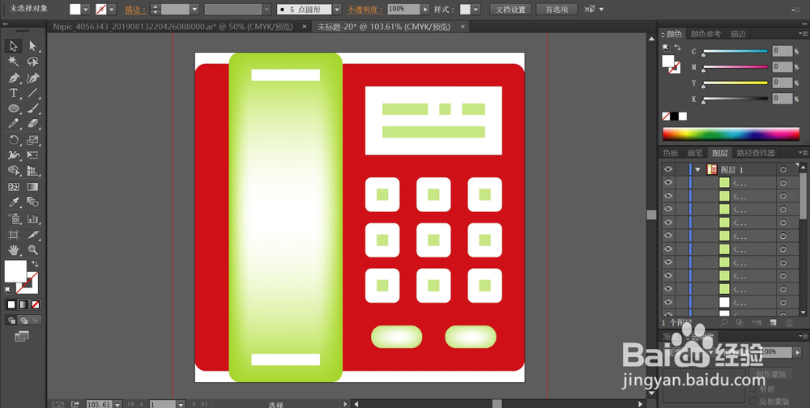Click the 首选项 button
This screenshot has height=408, width=810.
[556, 9]
